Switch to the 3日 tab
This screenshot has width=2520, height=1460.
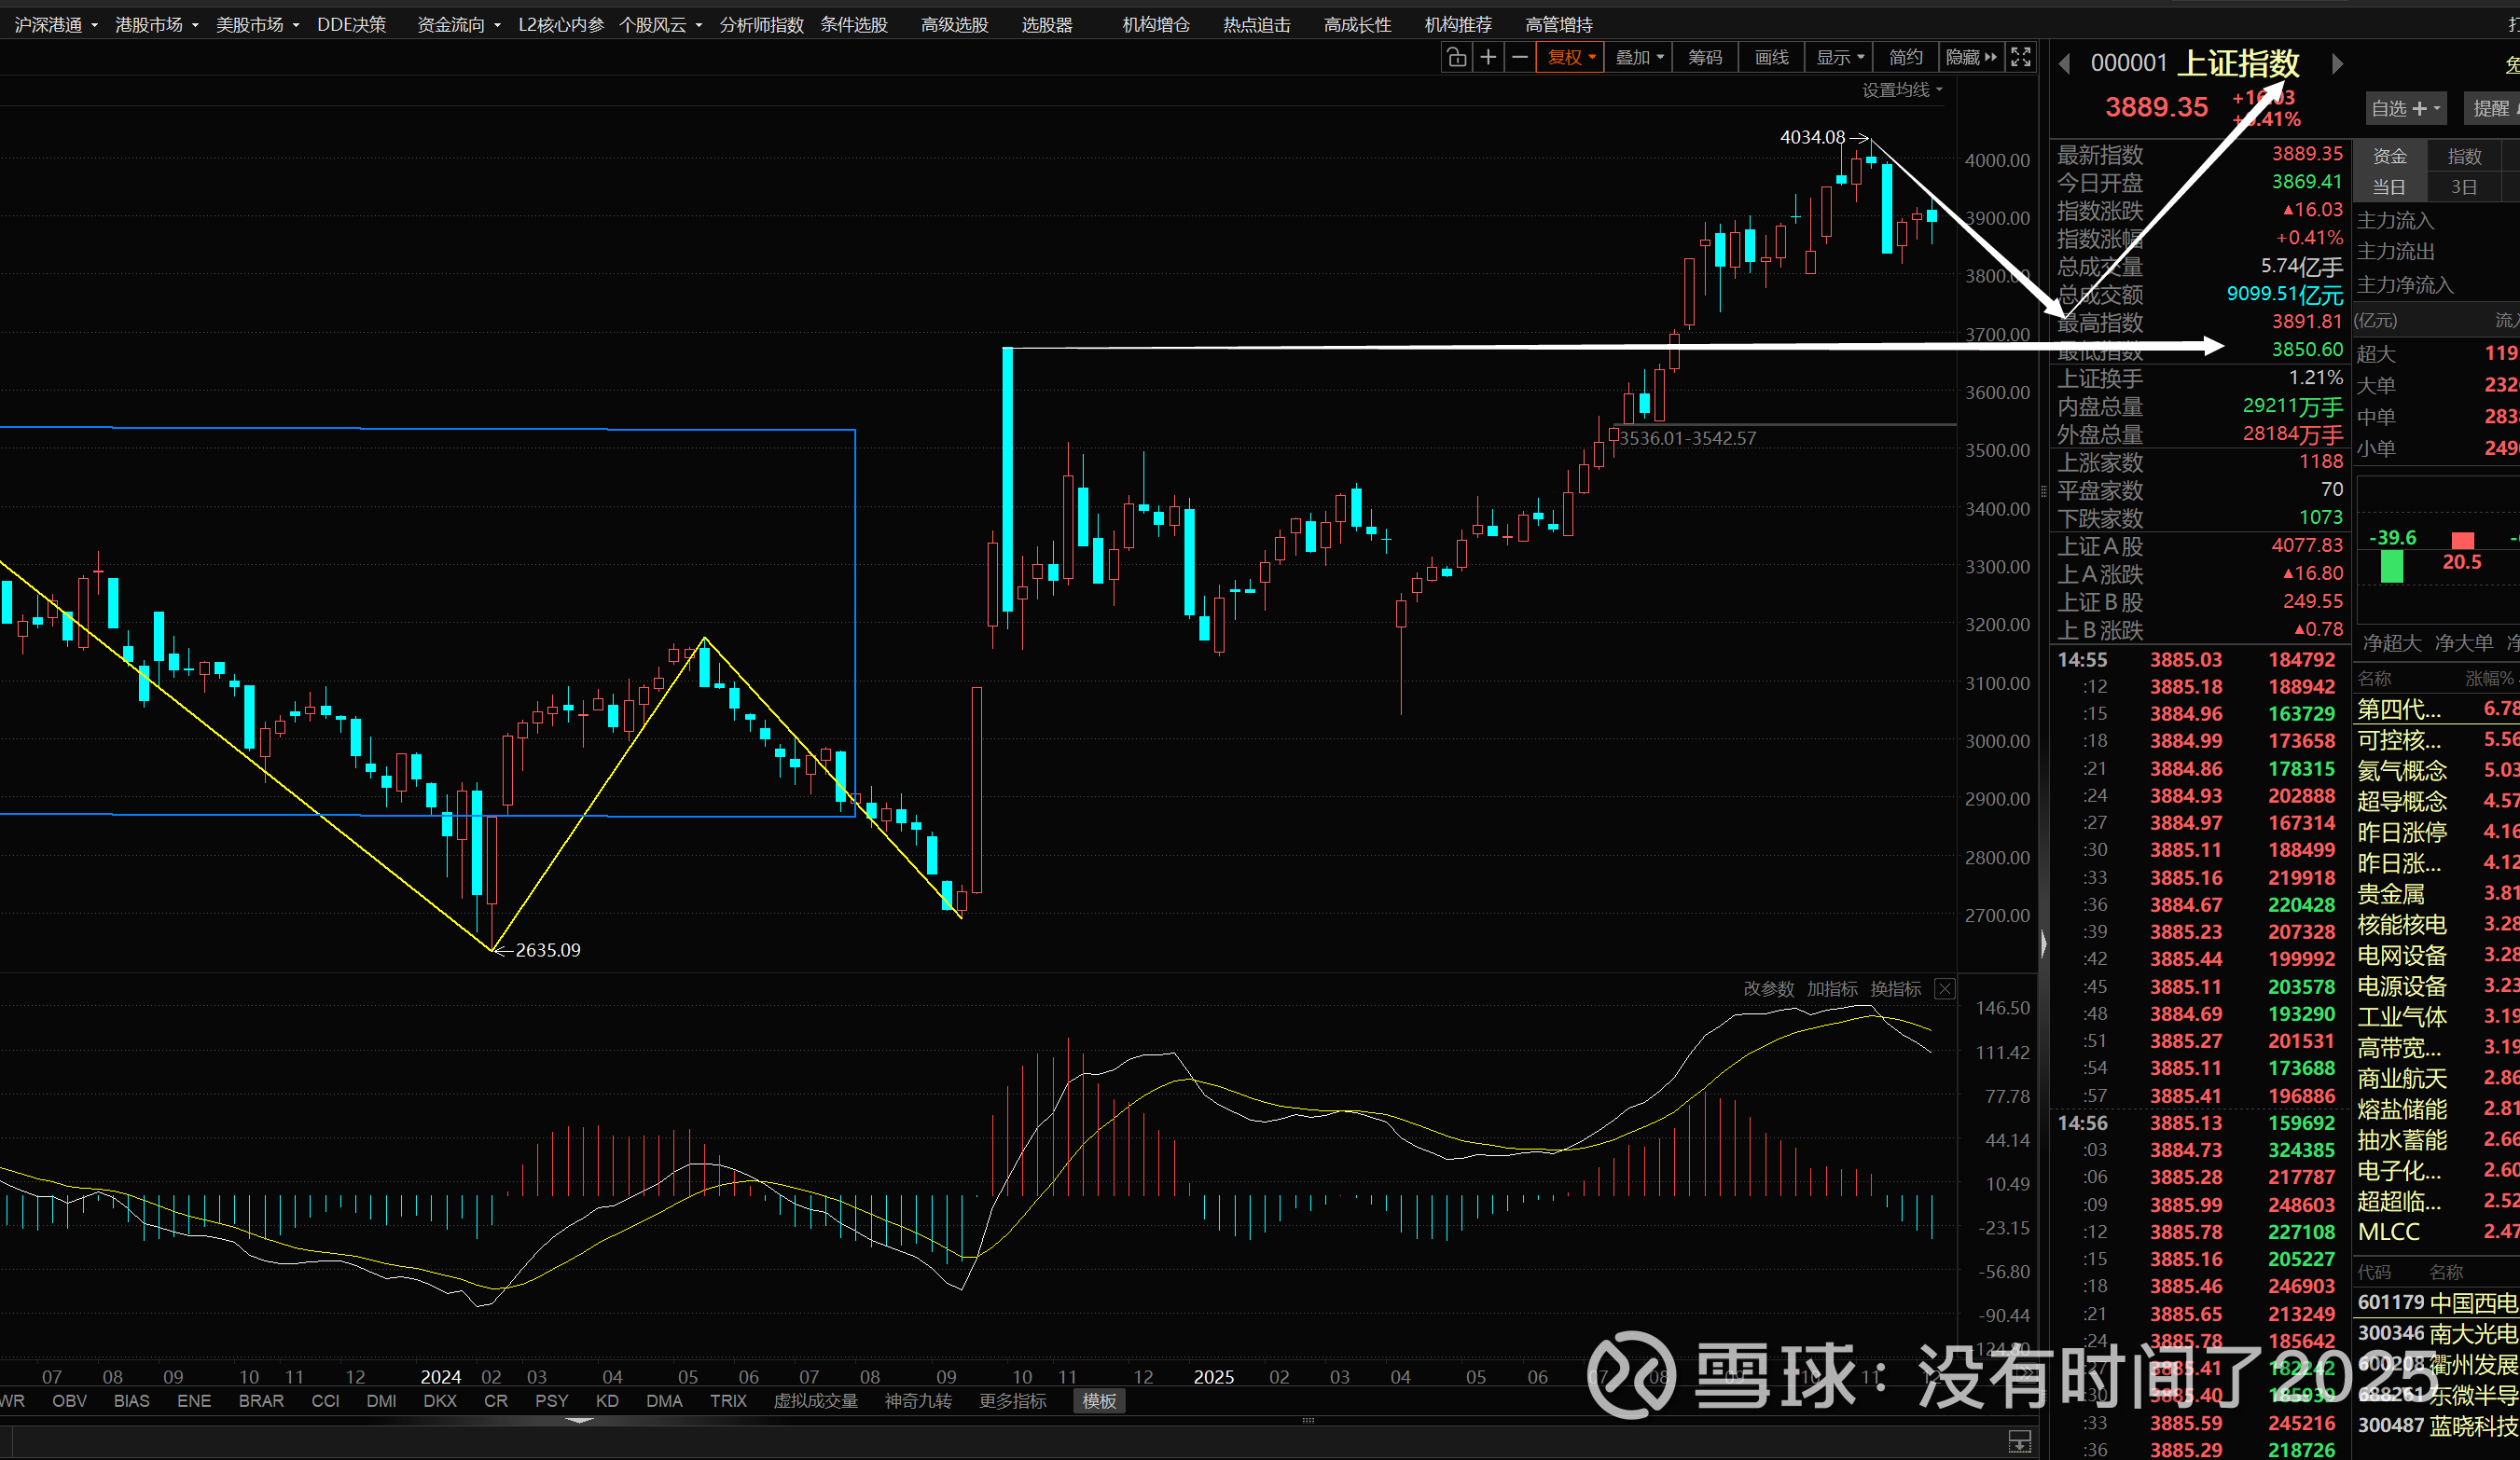tap(2464, 186)
